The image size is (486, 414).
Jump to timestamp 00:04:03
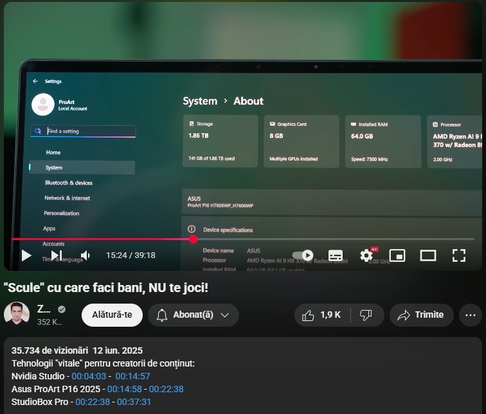point(89,376)
